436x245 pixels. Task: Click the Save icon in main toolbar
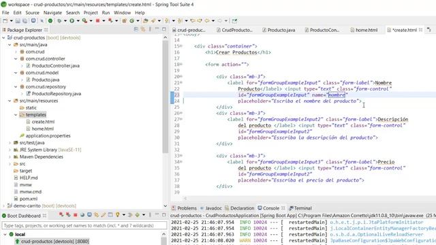click(x=18, y=21)
